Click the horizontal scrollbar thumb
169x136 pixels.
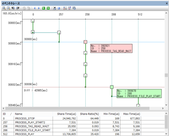point(77,108)
